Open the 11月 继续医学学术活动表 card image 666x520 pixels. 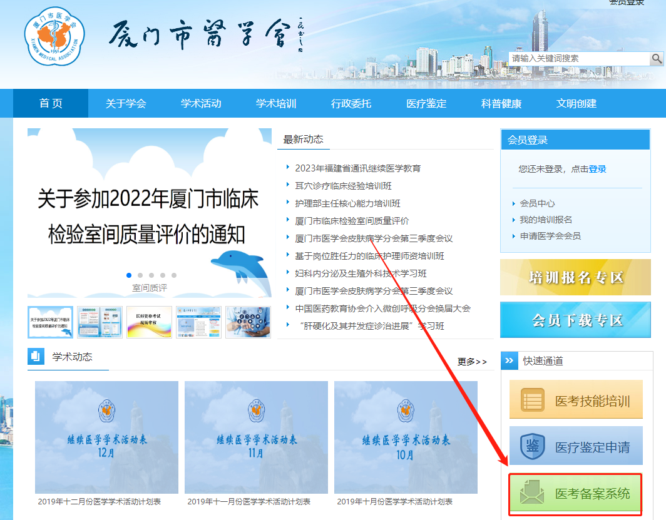(256, 437)
